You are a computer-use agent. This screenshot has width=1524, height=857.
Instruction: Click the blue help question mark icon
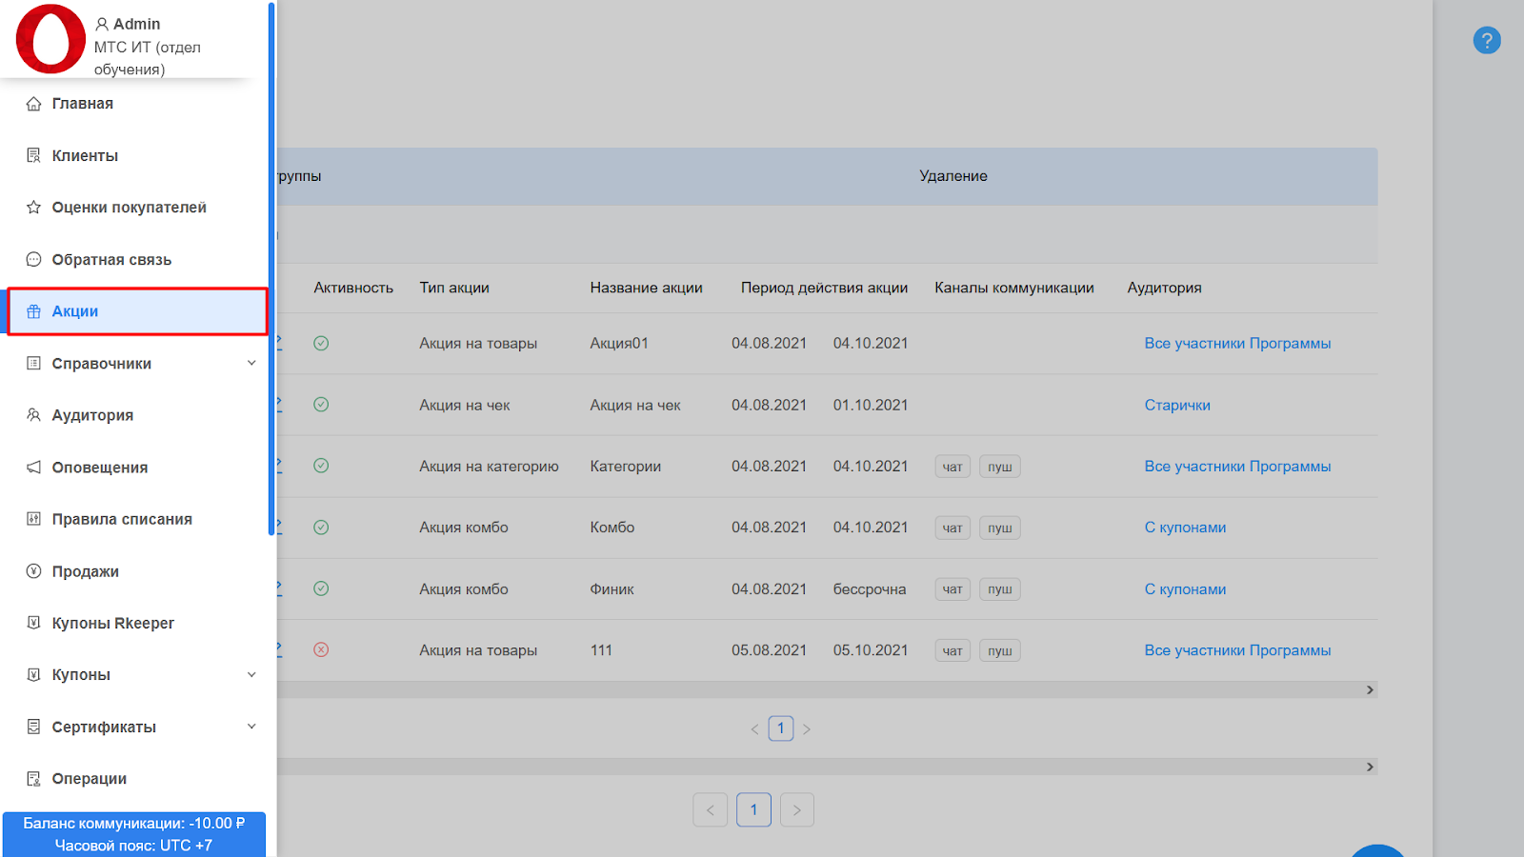point(1487,40)
